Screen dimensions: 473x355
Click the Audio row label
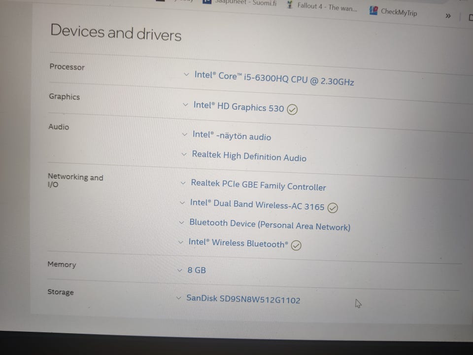point(59,127)
